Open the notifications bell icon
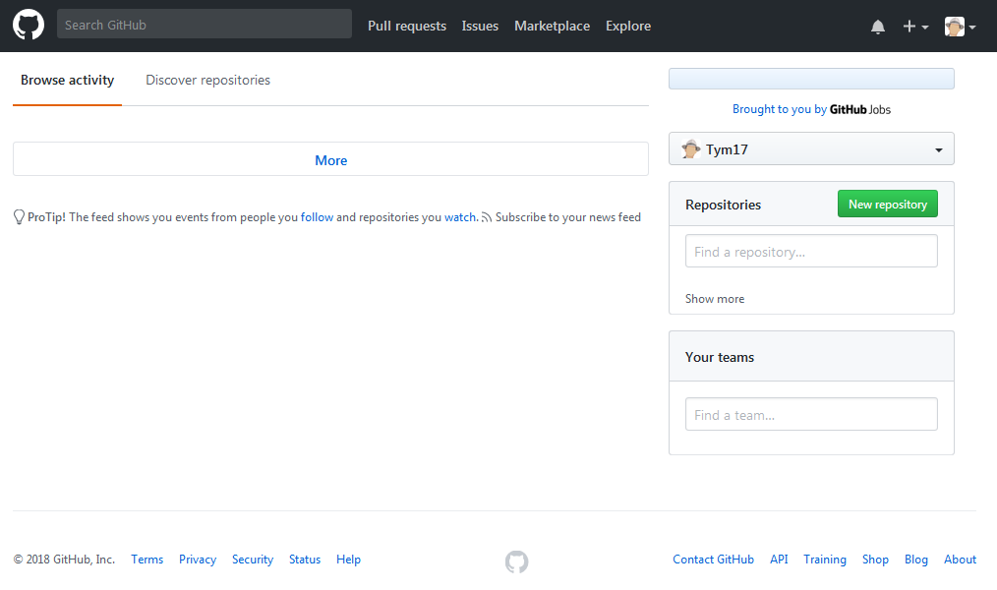 click(877, 27)
